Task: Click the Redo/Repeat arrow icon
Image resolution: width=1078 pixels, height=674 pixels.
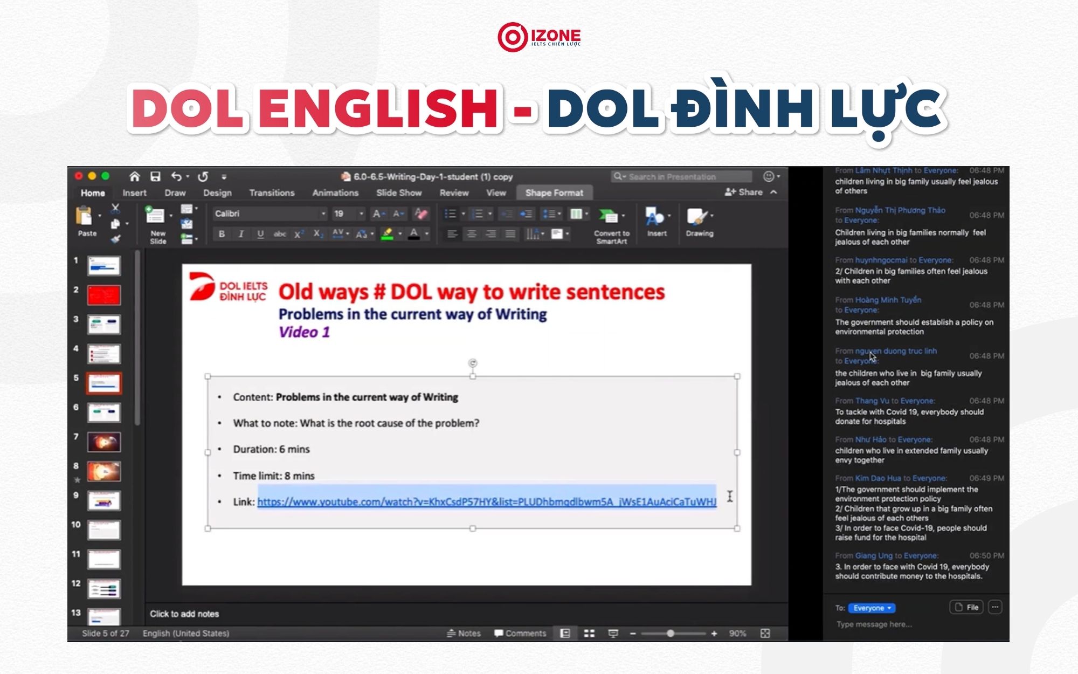Action: tap(203, 176)
